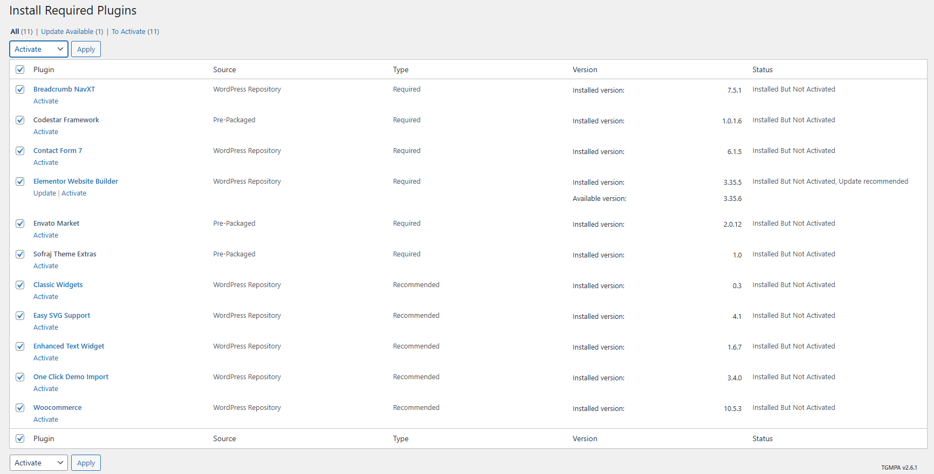Open the Elementor Website Builder plugin link
Screen dimensions: 934x474
point(75,182)
